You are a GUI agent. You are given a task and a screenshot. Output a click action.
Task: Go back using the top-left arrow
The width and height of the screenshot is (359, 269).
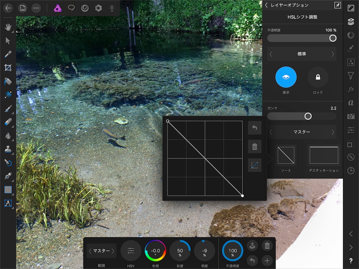pos(8,8)
